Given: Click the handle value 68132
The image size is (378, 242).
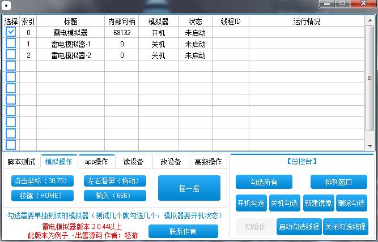Looking at the screenshot, I should 122,32.
